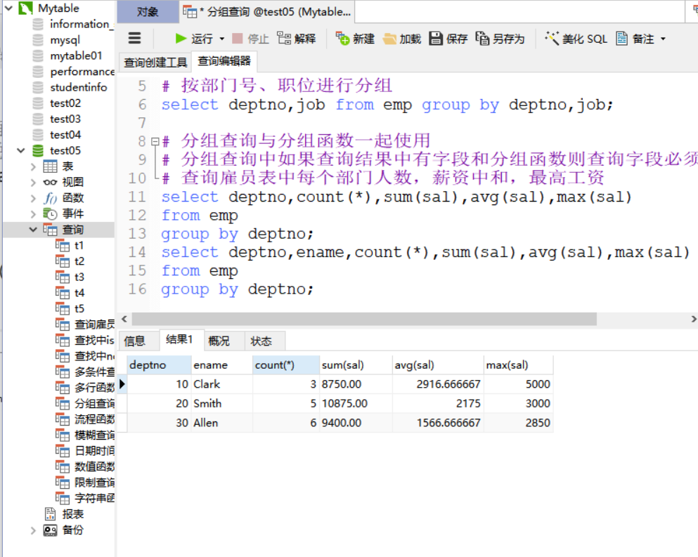698x557 pixels.
Task: Expand the 事件 (events) node
Action: 33,214
